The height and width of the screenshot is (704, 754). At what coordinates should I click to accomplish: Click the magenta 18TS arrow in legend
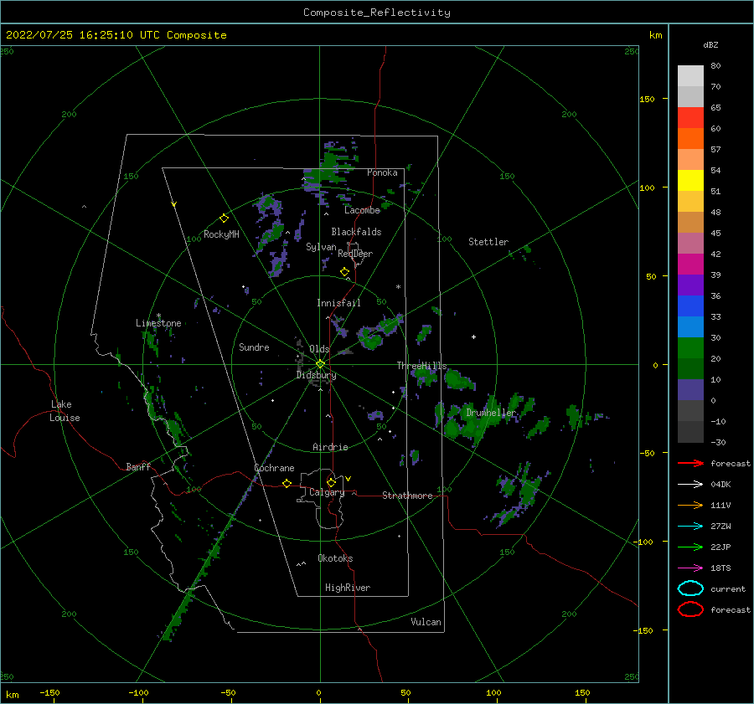(x=690, y=568)
